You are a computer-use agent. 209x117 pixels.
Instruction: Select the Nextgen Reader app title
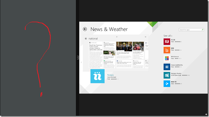[x=176, y=73]
